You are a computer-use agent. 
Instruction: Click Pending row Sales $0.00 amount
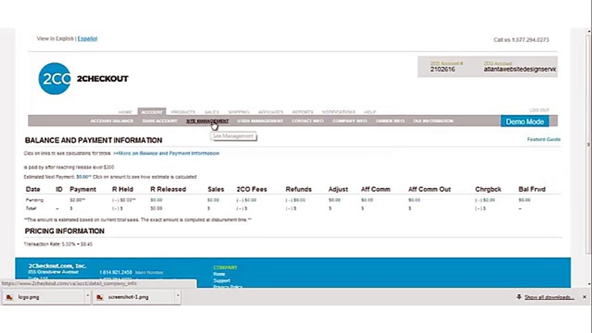213,200
